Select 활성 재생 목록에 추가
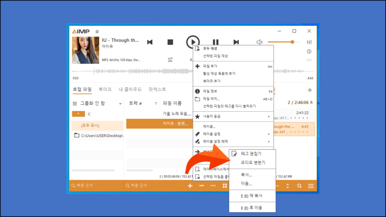386x217 pixels. 233,73
